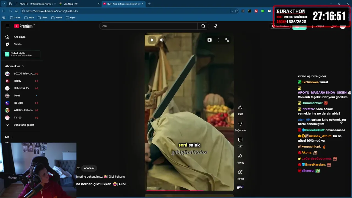Jump to newest chat with down arrow
The height and width of the screenshot is (198, 352).
click(x=342, y=122)
